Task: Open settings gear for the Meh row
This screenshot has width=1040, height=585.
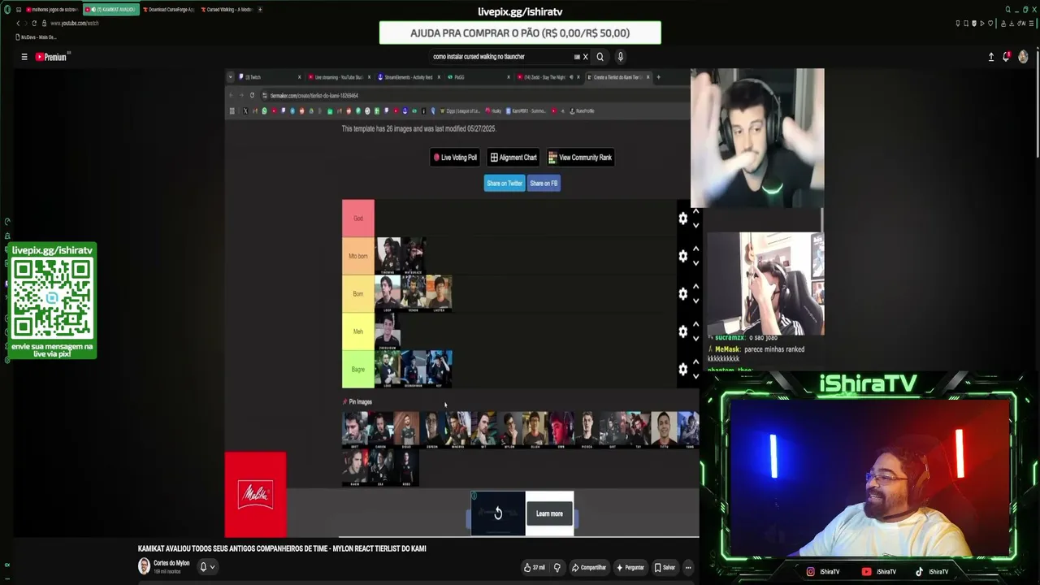Action: [x=682, y=331]
